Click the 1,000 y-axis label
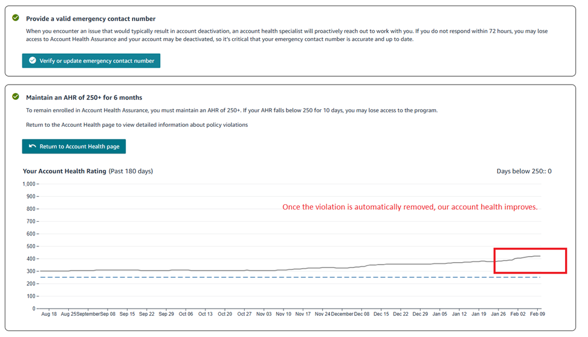588x337 pixels. point(29,184)
